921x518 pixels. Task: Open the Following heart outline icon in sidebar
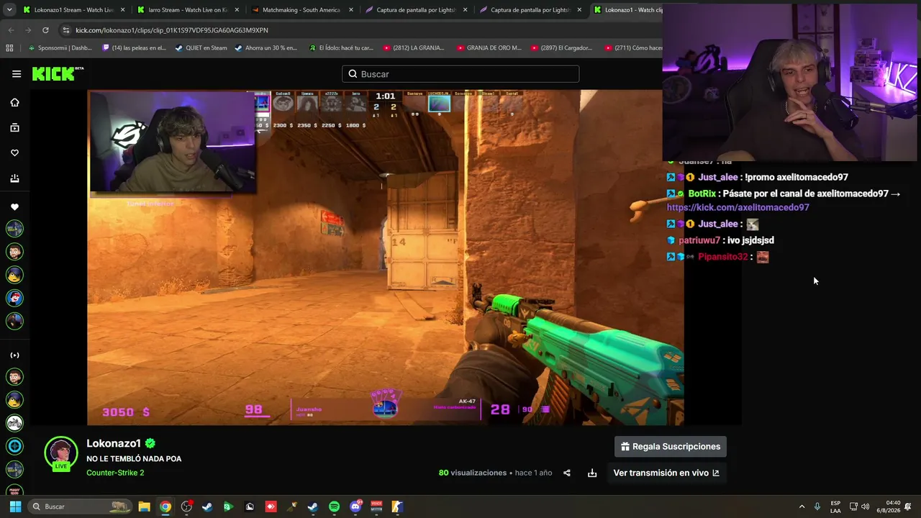(x=14, y=153)
